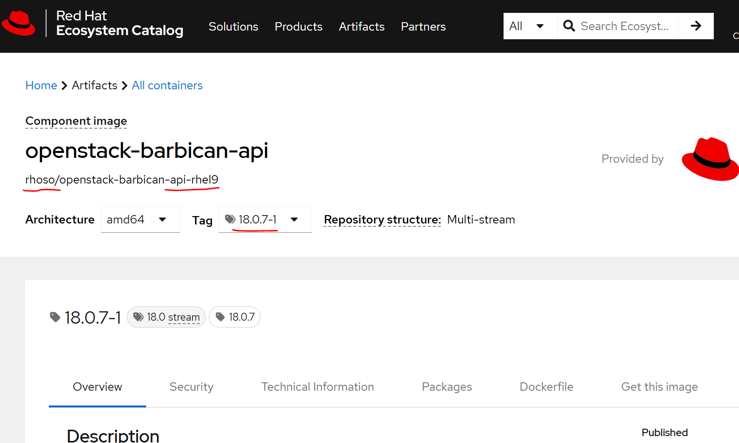Click the tag icon beside 18.0.7-1 heading

tap(55, 317)
